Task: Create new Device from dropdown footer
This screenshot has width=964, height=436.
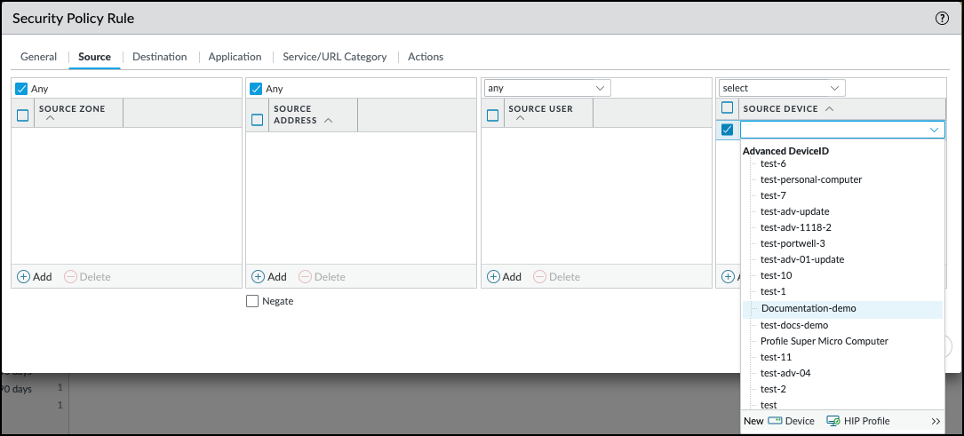Action: 791,421
